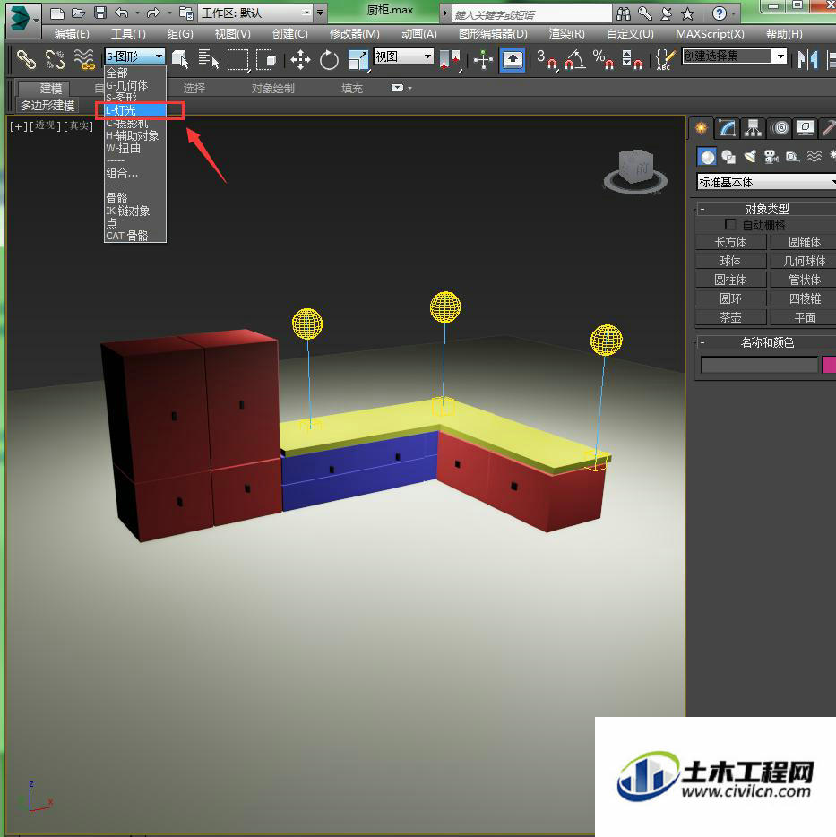
Task: Open the 视图 reference coordinate dropdown
Action: (403, 56)
